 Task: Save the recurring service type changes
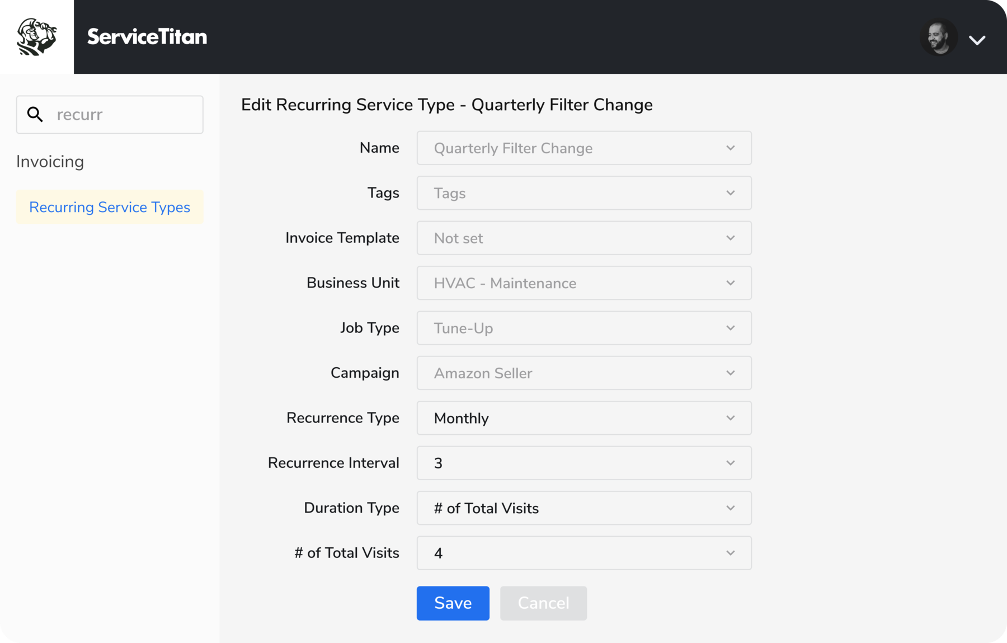453,603
